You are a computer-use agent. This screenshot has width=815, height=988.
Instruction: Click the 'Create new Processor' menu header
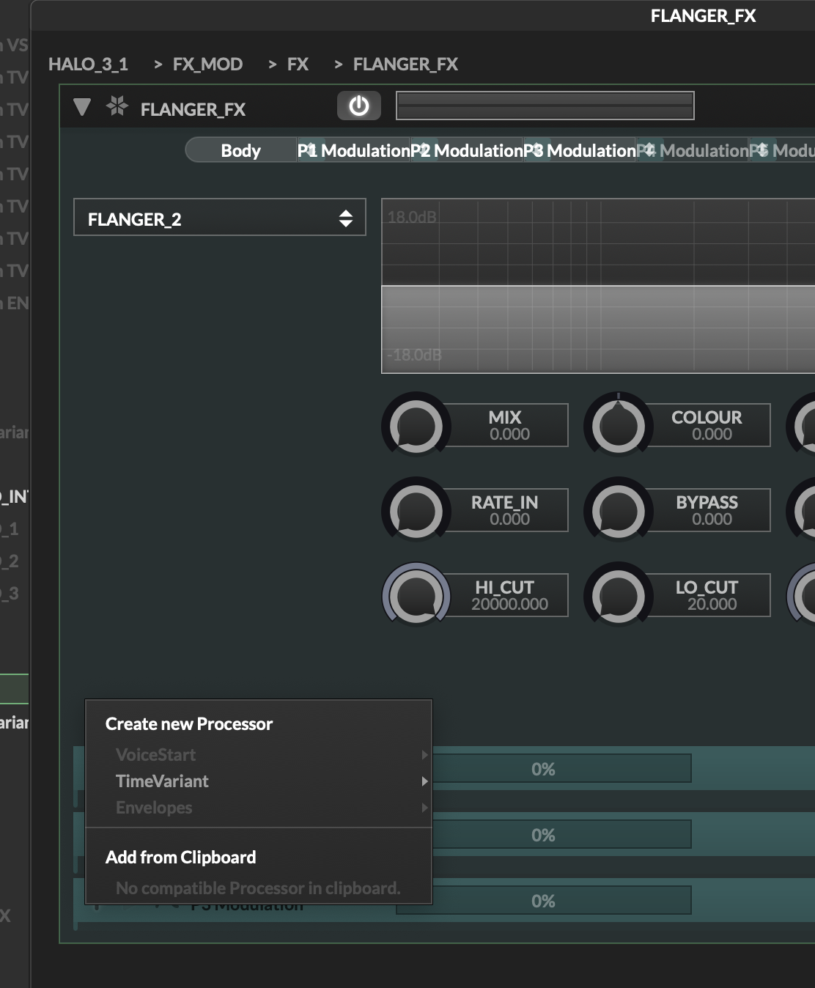click(189, 724)
